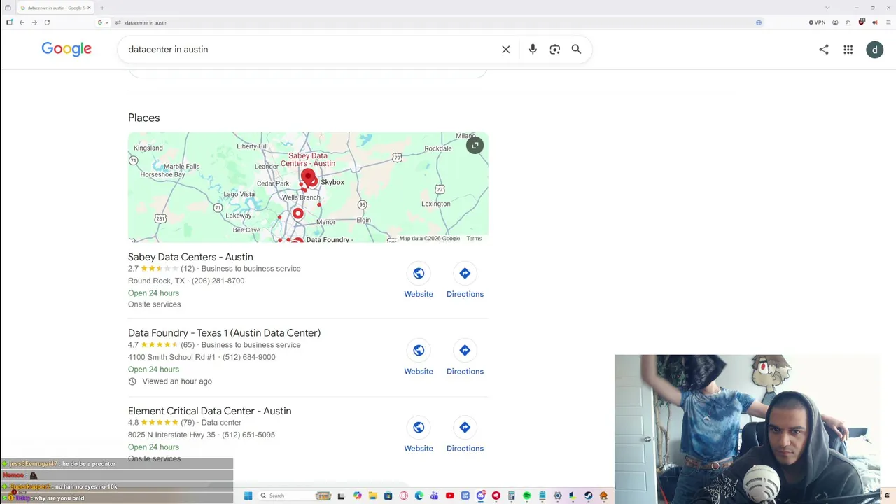Click the address 8025 N Interstate Hwy 35
The height and width of the screenshot is (504, 896).
(x=171, y=435)
